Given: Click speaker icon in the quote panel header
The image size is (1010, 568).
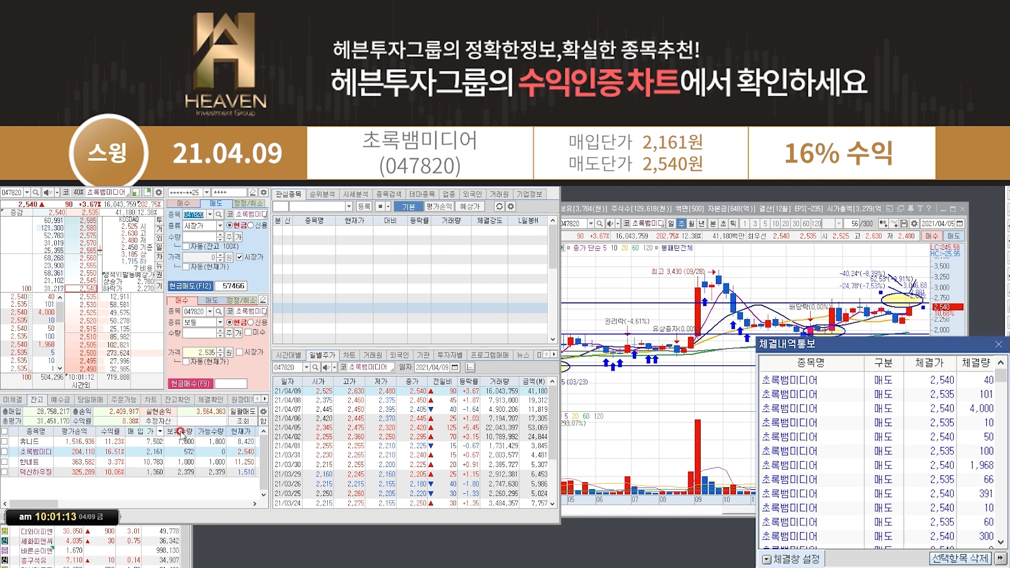Looking at the screenshot, I should coord(47,192).
